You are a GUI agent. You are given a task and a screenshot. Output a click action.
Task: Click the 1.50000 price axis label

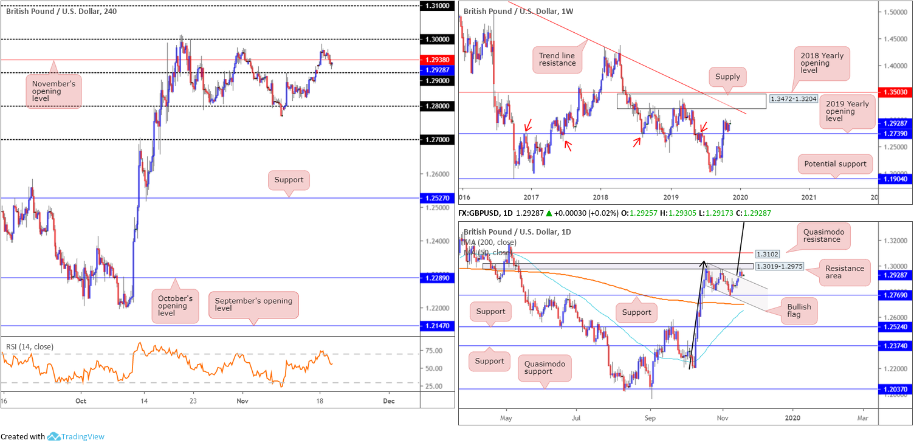897,12
